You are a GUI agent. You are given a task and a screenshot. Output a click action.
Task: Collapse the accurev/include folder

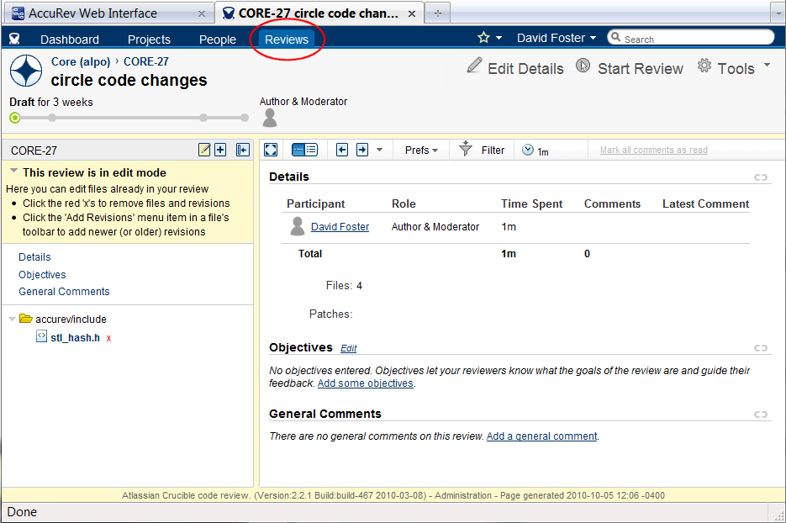(12, 320)
